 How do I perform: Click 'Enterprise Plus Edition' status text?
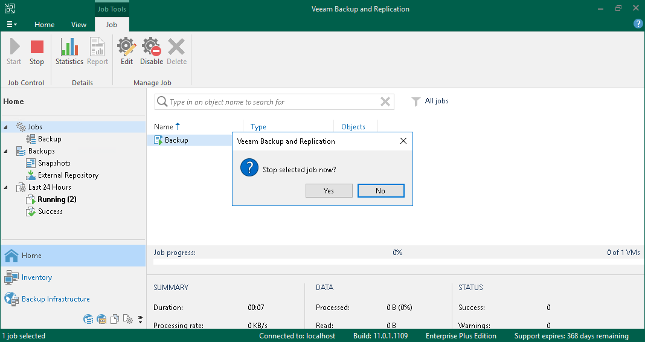point(461,336)
